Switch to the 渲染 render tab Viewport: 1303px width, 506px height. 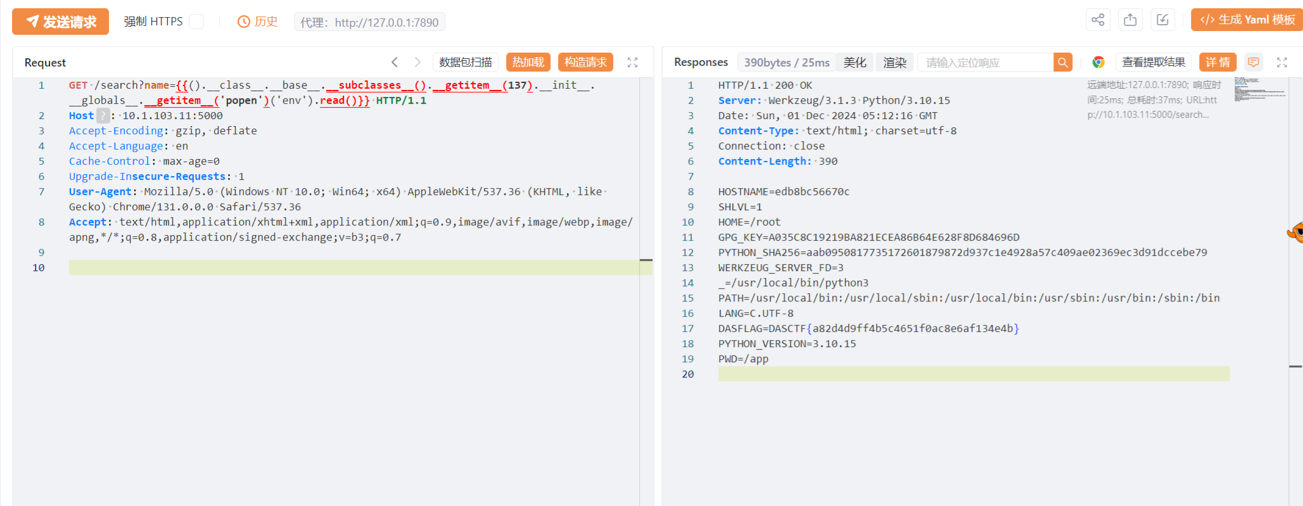click(x=894, y=62)
